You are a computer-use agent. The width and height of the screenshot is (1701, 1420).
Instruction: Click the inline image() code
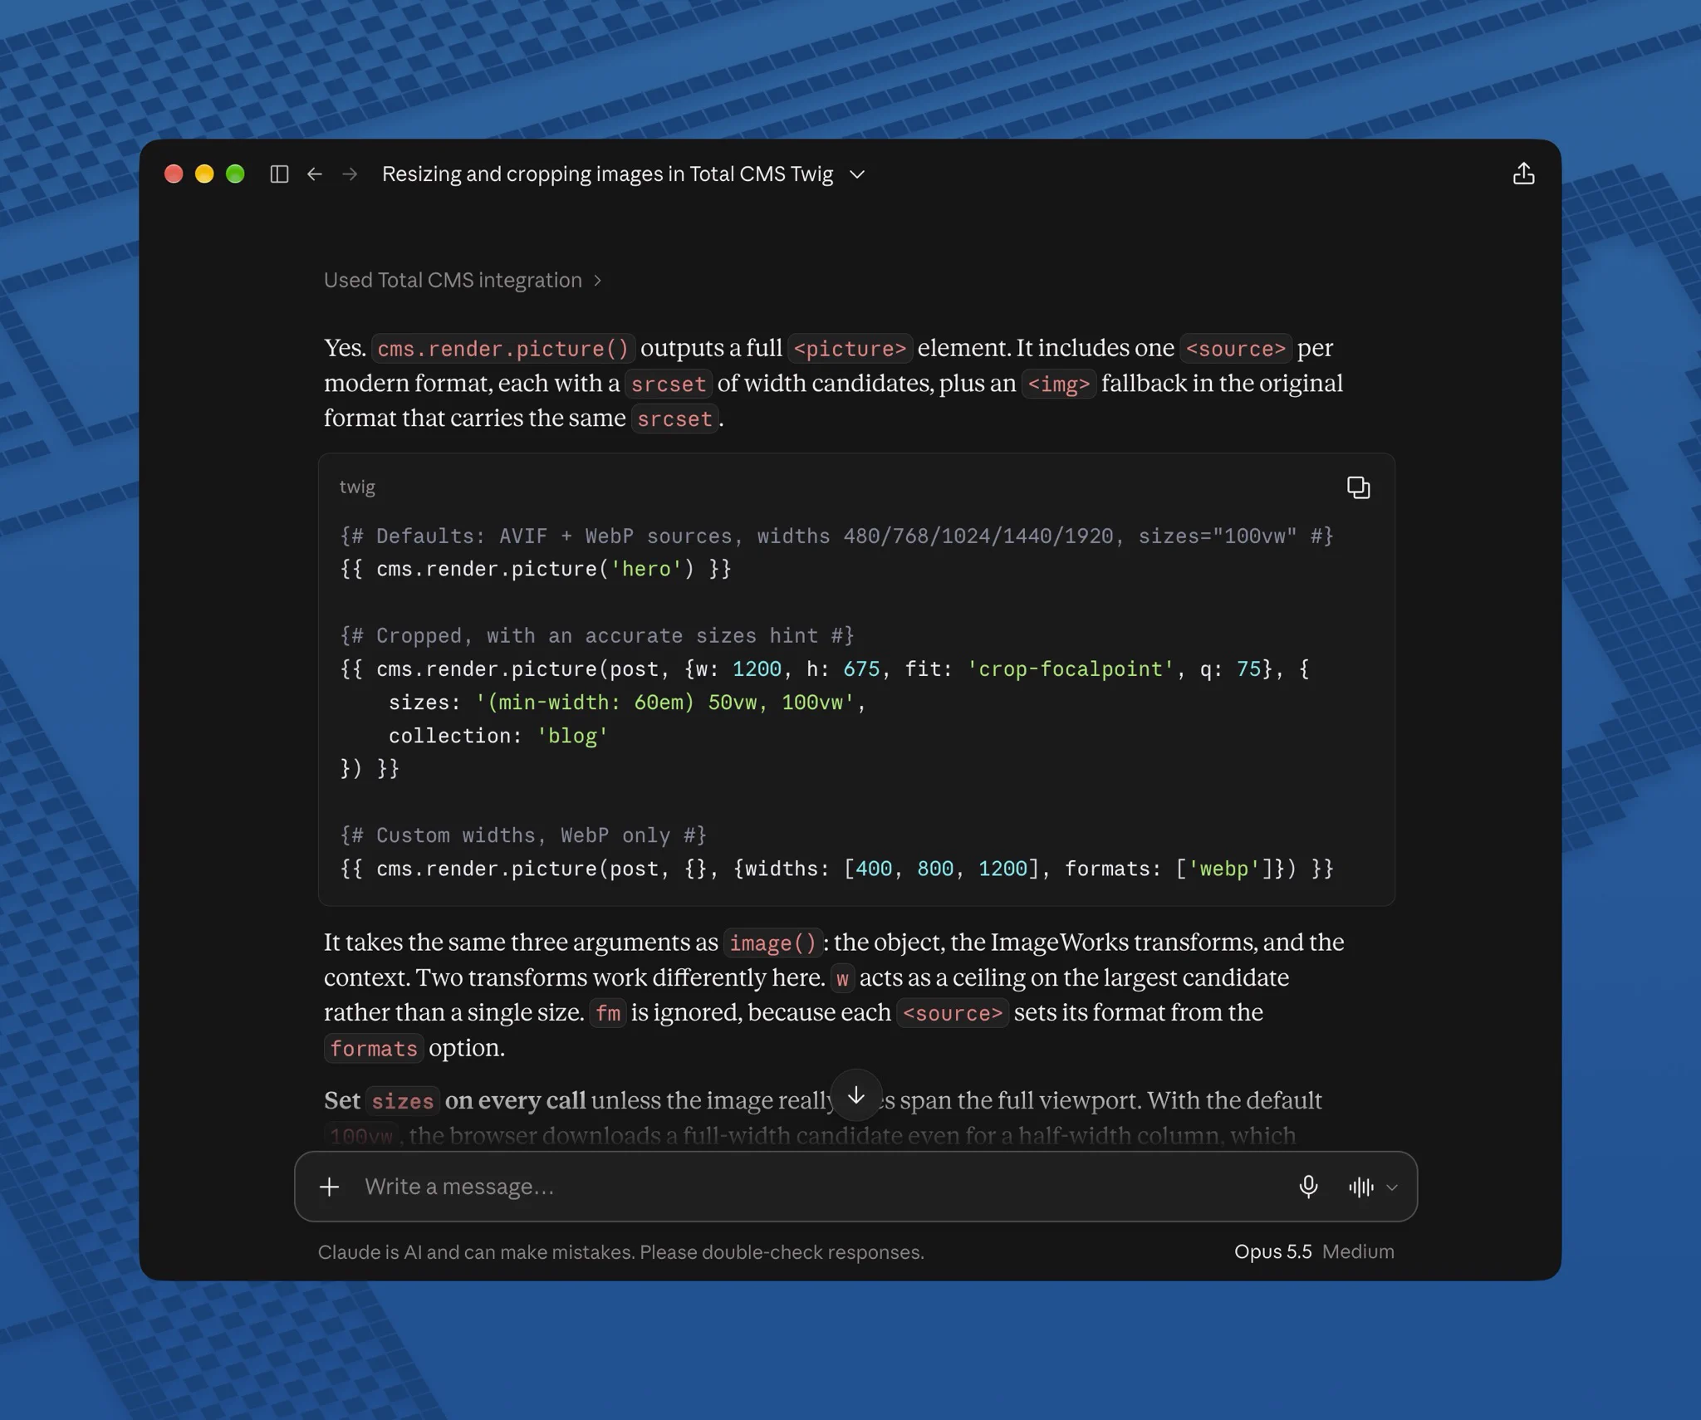[773, 943]
